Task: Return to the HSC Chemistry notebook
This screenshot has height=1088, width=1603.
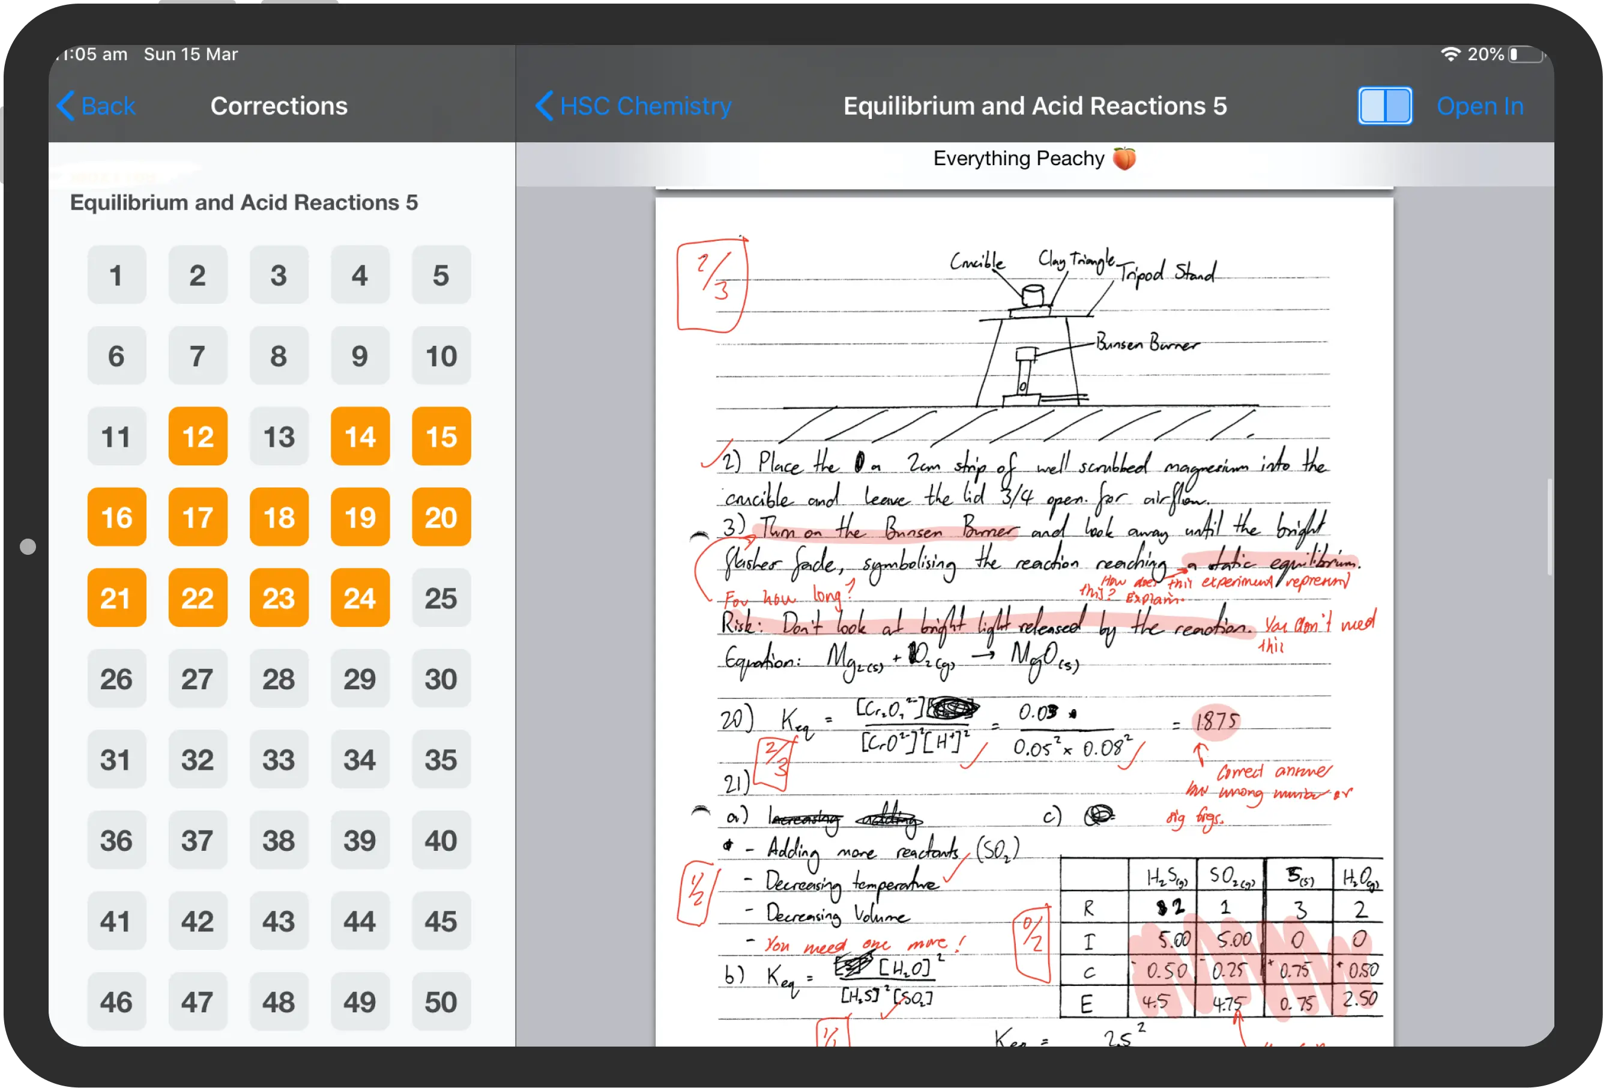Action: pos(645,106)
